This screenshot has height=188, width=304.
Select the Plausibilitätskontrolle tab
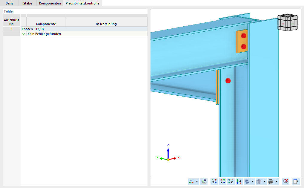click(82, 3)
